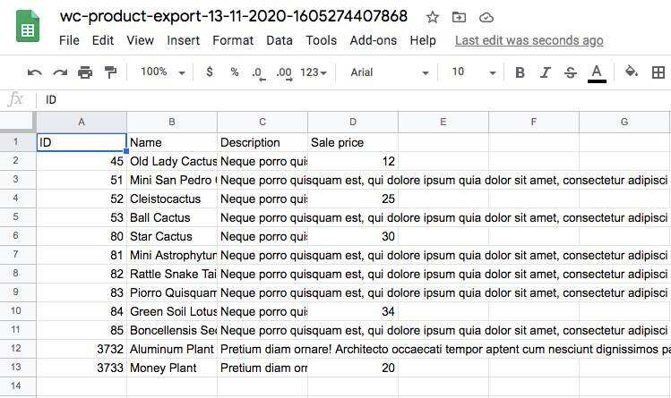Open the Format menu

coord(233,40)
